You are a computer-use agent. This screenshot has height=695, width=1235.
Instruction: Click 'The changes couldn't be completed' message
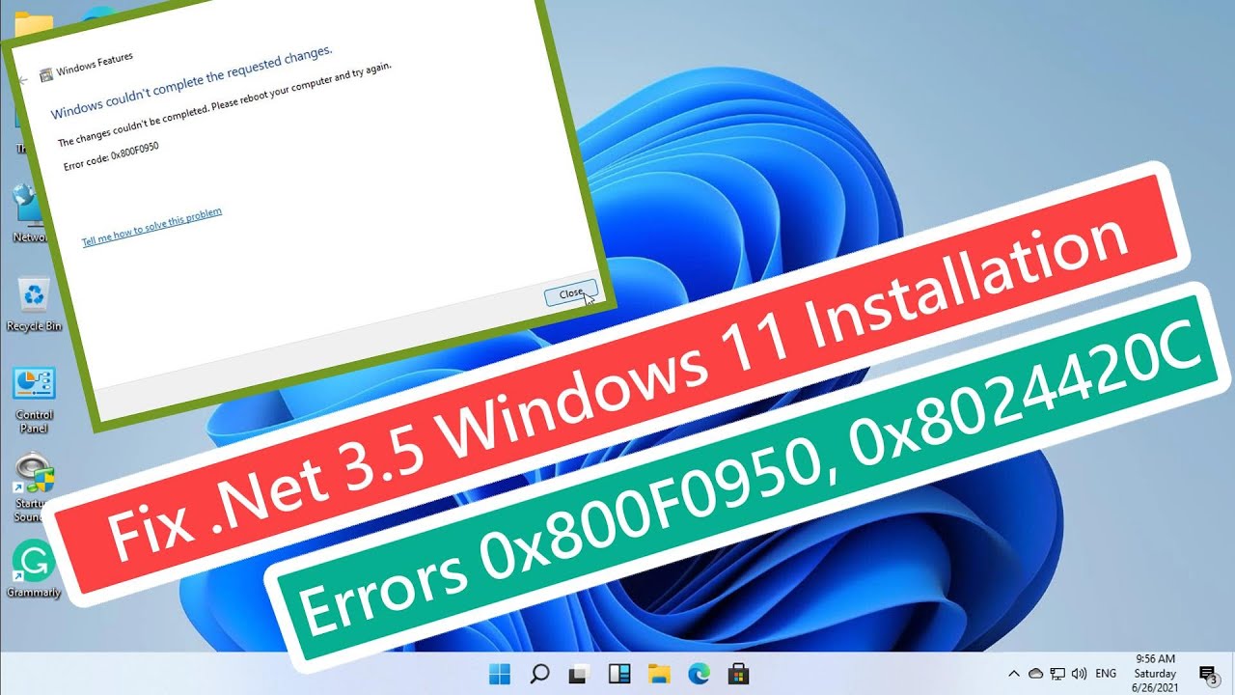(x=225, y=105)
